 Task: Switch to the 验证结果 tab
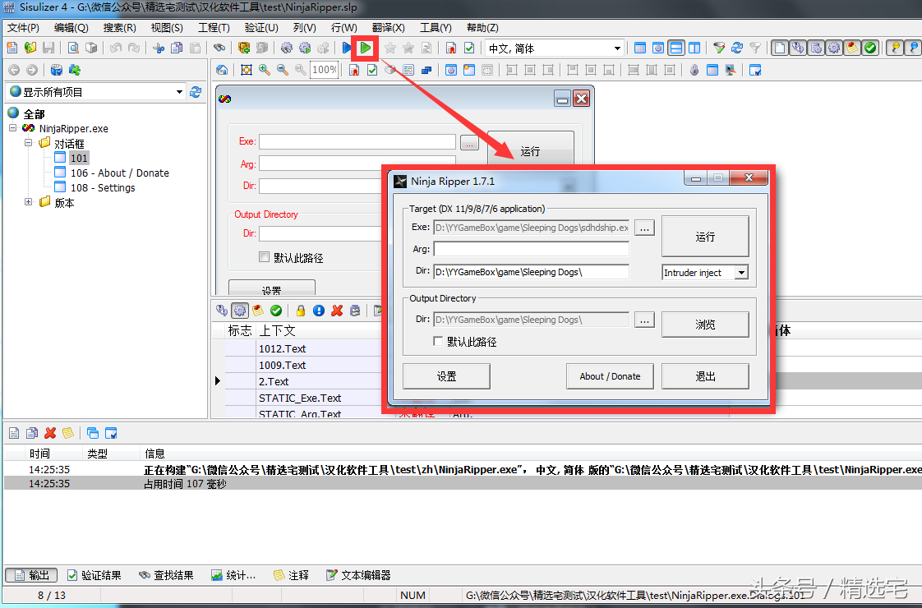94,575
